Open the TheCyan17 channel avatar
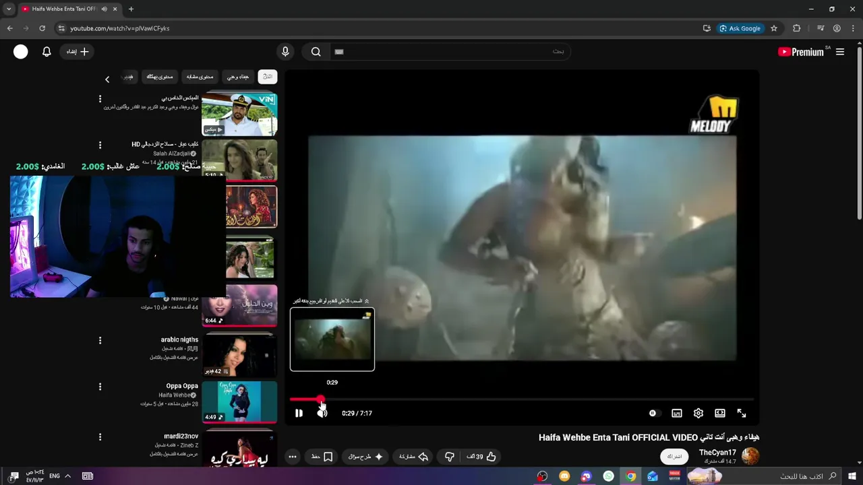863x485 pixels. (x=750, y=456)
